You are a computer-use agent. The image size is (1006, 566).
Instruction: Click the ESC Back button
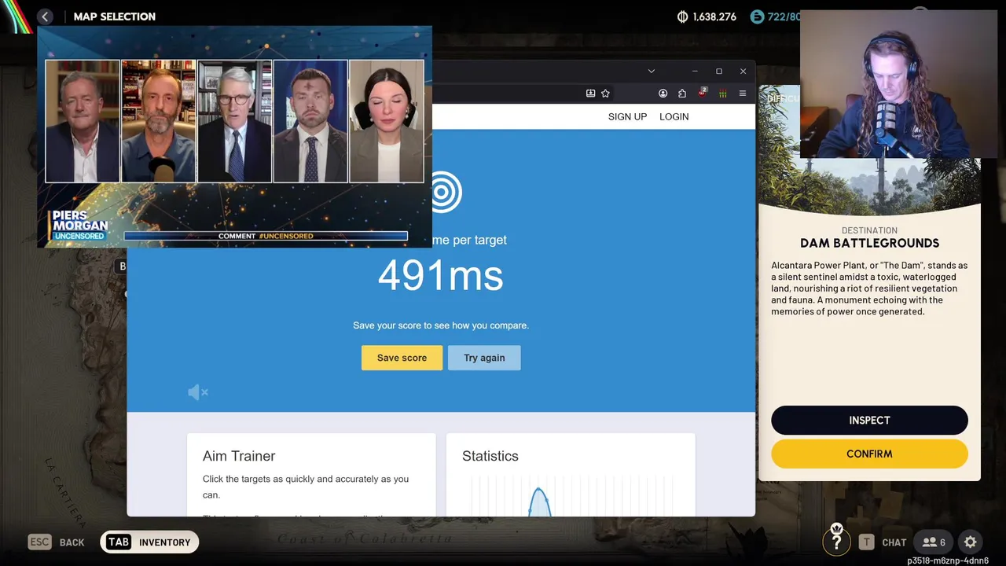point(57,542)
